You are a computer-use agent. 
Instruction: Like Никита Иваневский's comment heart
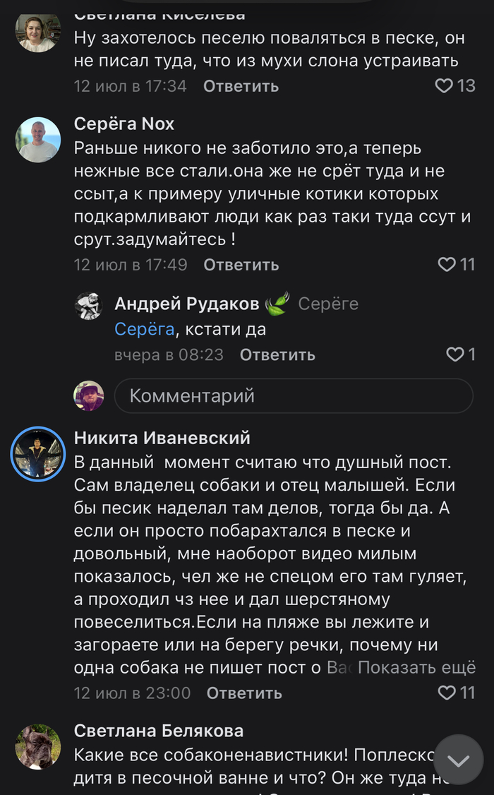coord(447,693)
